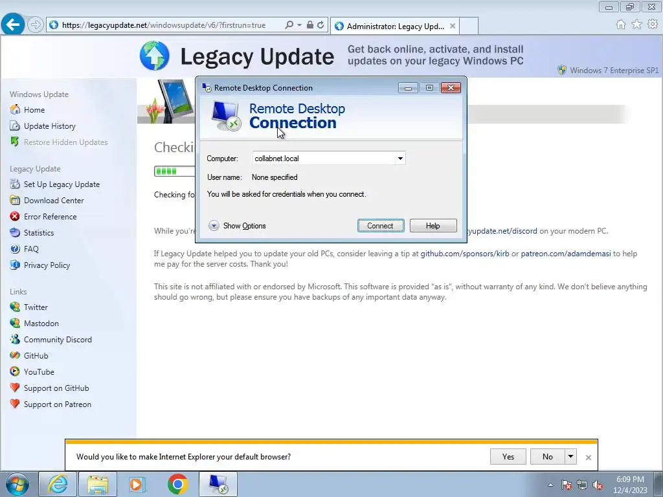Click No on default browser prompt

pos(548,456)
